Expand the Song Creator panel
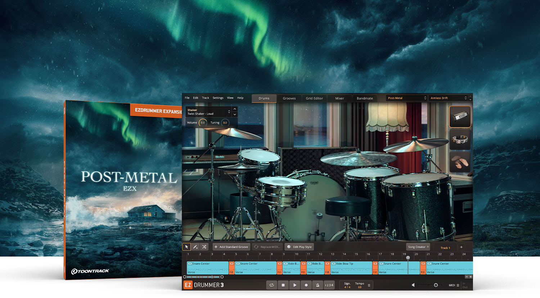The height and width of the screenshot is (298, 540). coord(418,247)
